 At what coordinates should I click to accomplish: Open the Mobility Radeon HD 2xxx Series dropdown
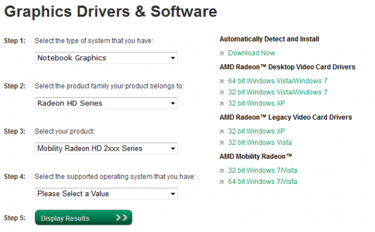[x=106, y=148]
